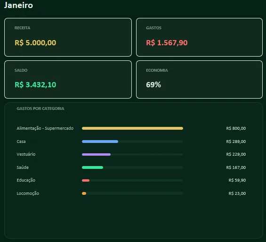266x242 pixels.
Task: Click the R$ 800,00 amount
Action: click(236, 128)
